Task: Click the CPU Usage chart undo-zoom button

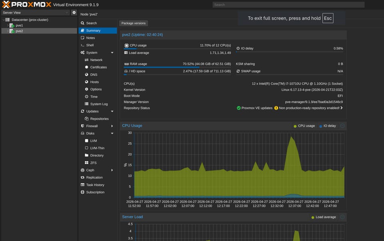Action: point(342,126)
